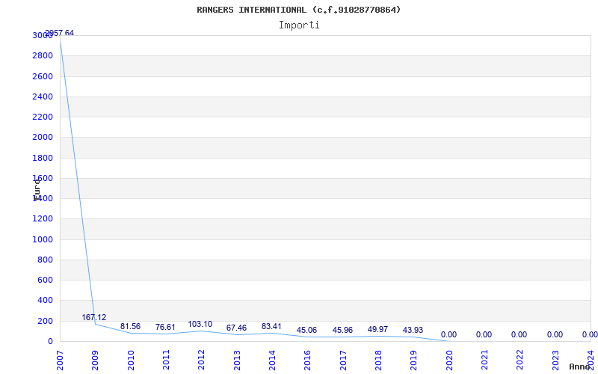Viewport: 598px width, 374px height.
Task: Click the 67.46 value label
Action: click(x=236, y=328)
